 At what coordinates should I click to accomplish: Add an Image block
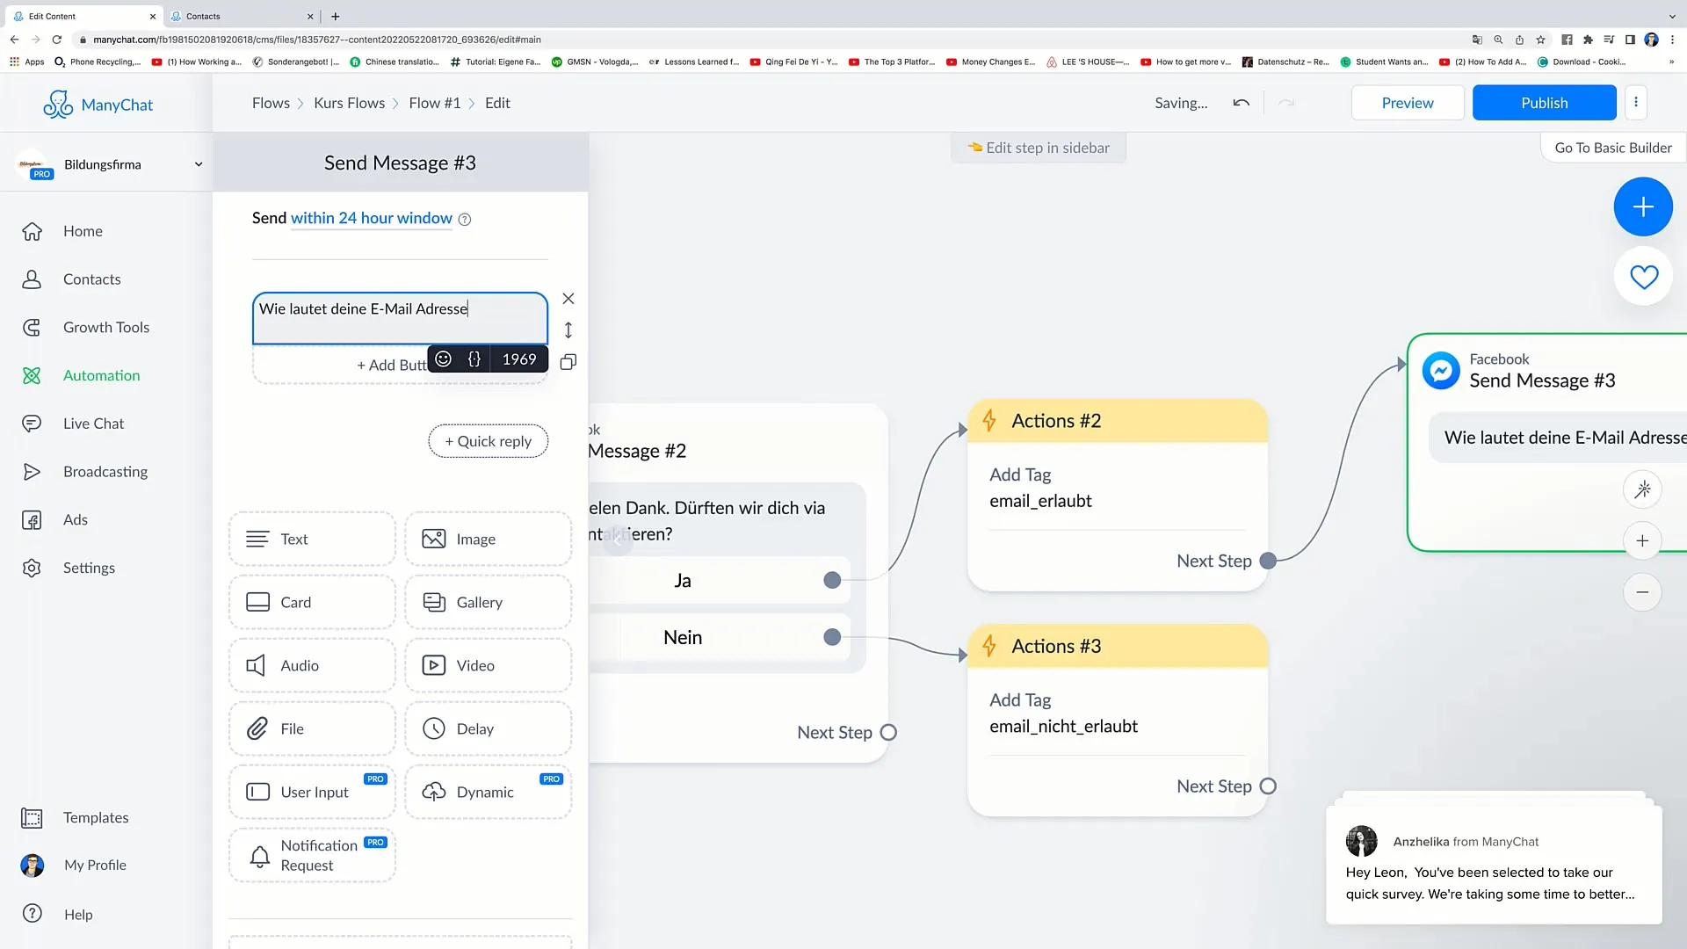tap(488, 540)
